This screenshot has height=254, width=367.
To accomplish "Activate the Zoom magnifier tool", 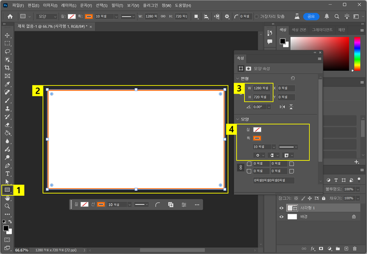I will click(x=7, y=206).
